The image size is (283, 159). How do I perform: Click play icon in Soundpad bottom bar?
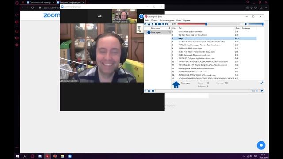[x=145, y=91]
